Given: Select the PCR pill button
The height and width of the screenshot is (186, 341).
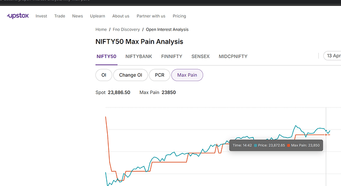Looking at the screenshot, I should [160, 75].
